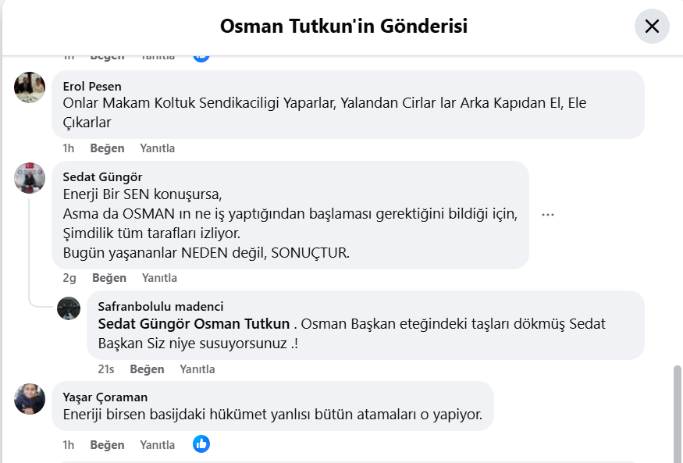Reply to Yaşar Çoraman's comment
This screenshot has width=683, height=463.
coord(157,445)
